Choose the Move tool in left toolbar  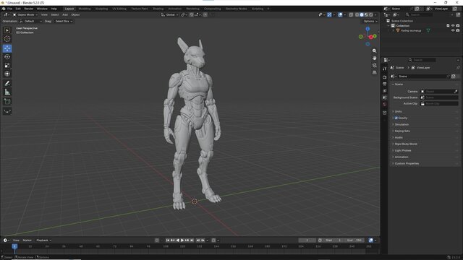coord(7,48)
